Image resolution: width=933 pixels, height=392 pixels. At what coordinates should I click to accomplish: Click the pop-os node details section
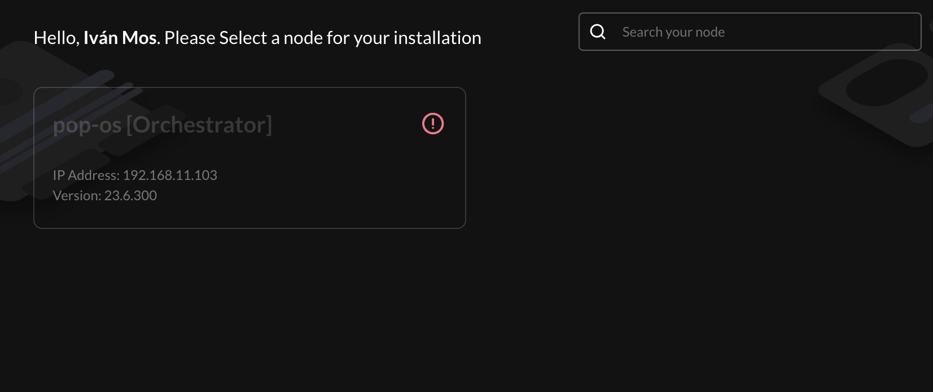point(135,185)
